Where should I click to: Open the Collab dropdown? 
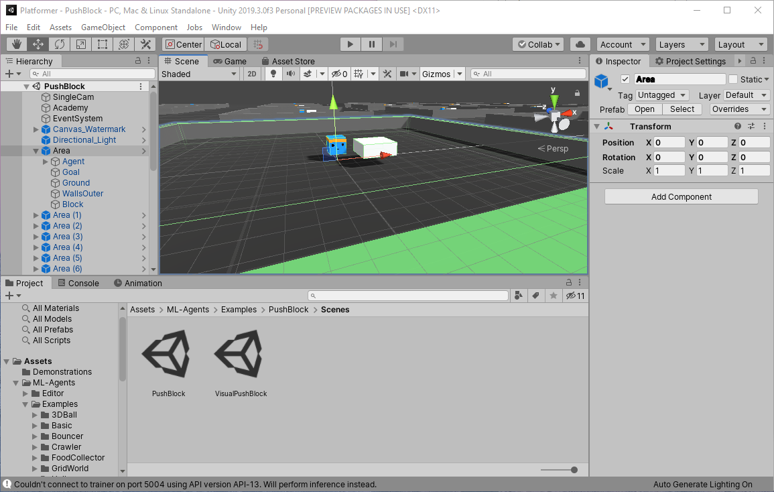point(539,44)
